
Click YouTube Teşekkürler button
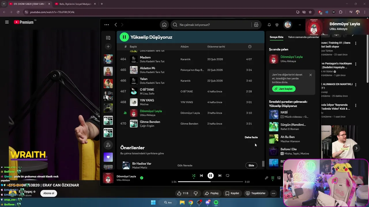tap(256, 193)
